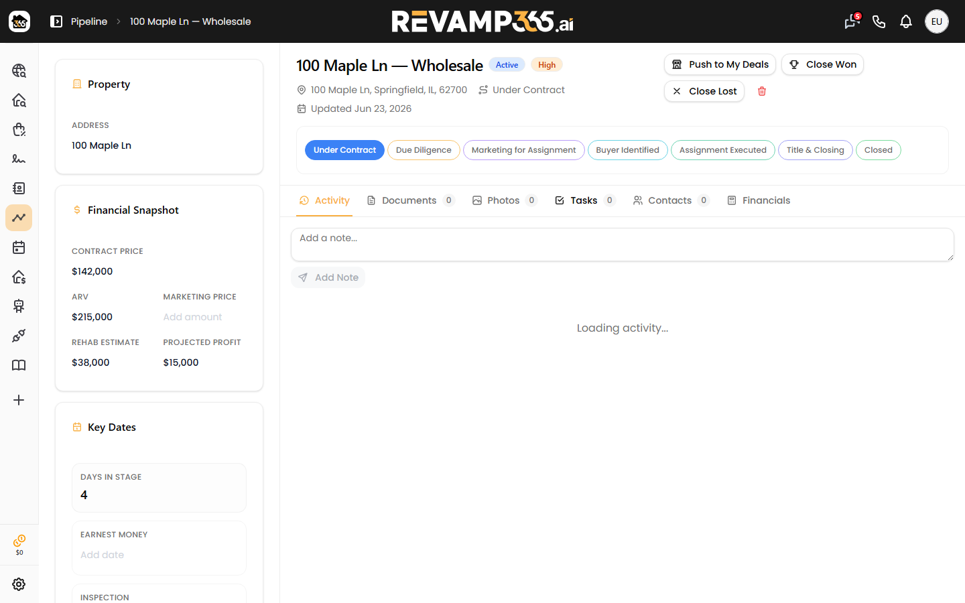Select the Assignment Executed stage pill
Screen dimensions: 965x603
pyautogui.click(x=723, y=150)
